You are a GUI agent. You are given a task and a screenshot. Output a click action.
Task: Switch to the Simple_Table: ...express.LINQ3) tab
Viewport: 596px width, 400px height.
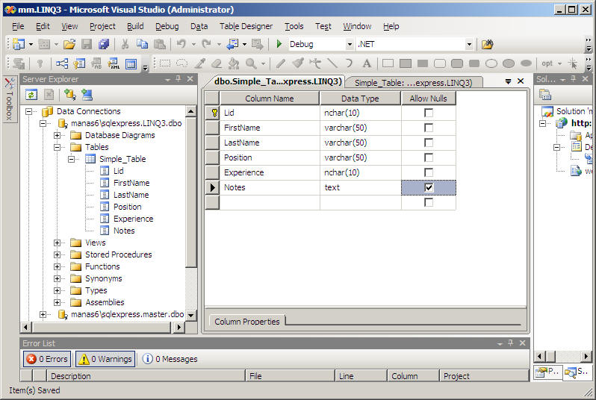(x=414, y=82)
